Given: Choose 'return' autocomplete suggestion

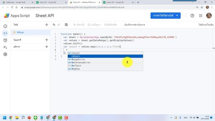Looking at the screenshot, I should coord(105,56).
